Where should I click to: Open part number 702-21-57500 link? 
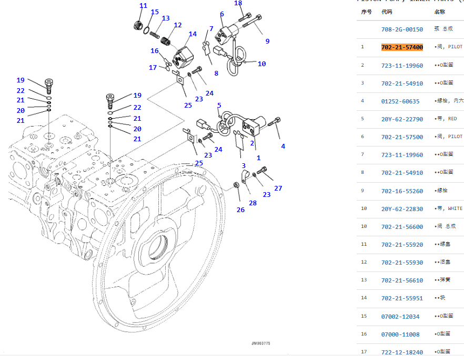coord(402,137)
